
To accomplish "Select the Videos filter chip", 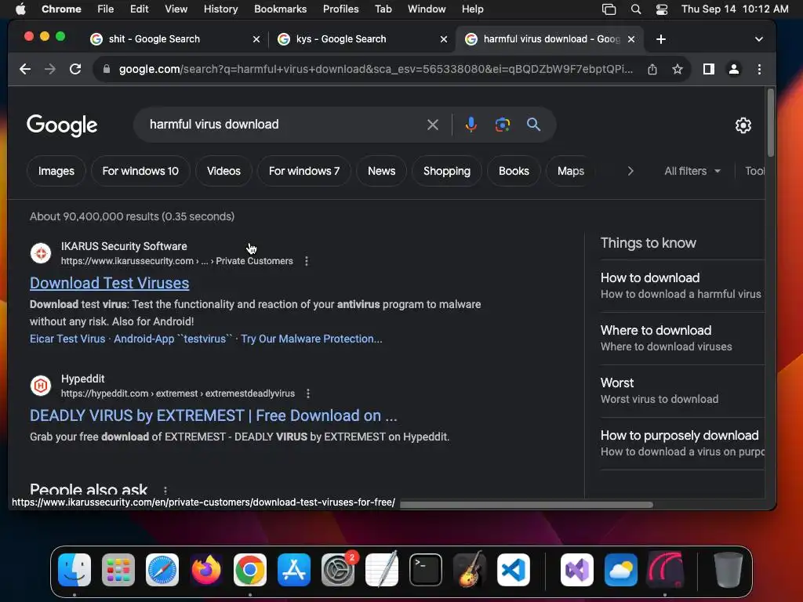I will (223, 171).
